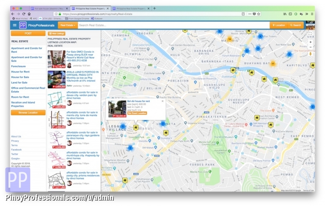325x206 pixels.
Task: Close the active Philippine Real Estate tab
Action: click(107, 8)
